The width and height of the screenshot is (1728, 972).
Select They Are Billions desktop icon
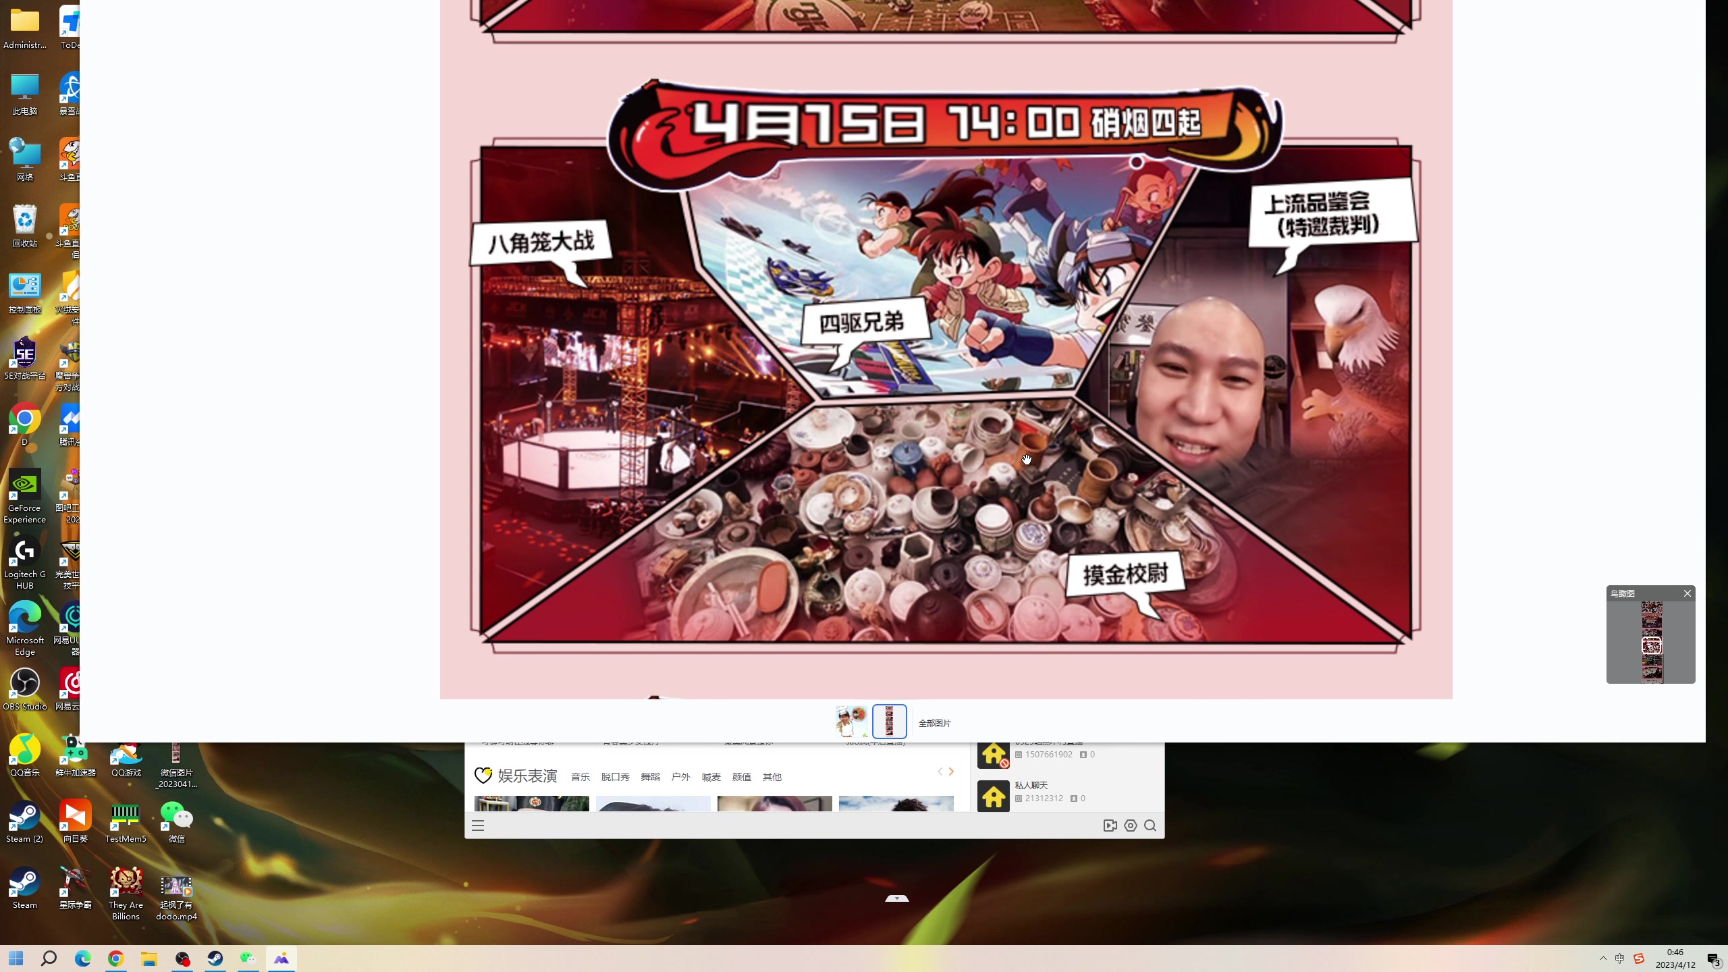pyautogui.click(x=126, y=894)
